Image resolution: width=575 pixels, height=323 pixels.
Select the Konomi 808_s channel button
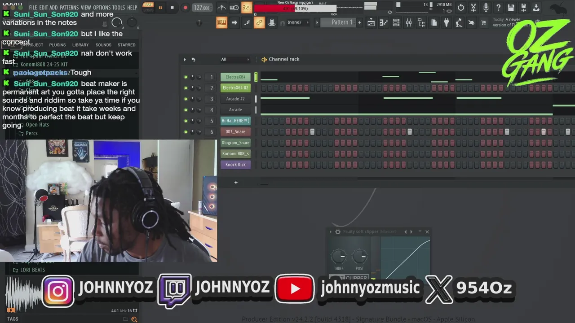tap(235, 153)
